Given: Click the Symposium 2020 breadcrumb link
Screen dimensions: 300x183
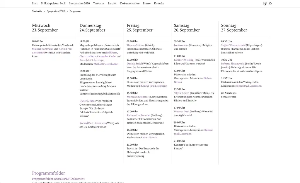Looking at the screenshot, I should pyautogui.click(x=56, y=11).
